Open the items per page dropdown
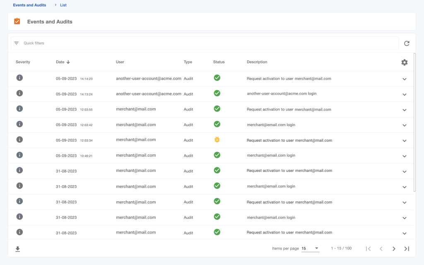424x265 pixels. (309, 248)
